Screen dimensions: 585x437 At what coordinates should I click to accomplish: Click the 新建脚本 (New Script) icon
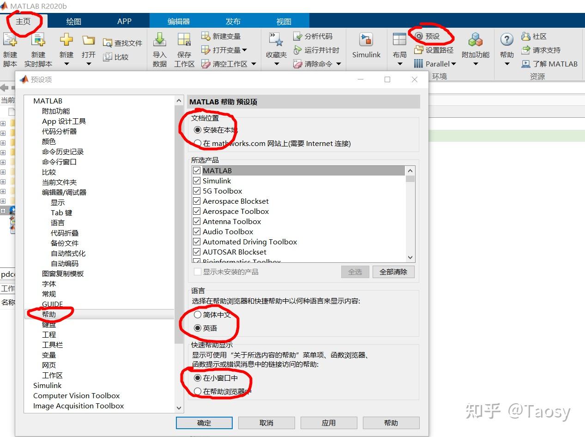[x=10, y=40]
